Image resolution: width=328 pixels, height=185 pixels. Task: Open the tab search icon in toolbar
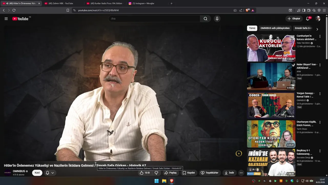[x=290, y=10]
